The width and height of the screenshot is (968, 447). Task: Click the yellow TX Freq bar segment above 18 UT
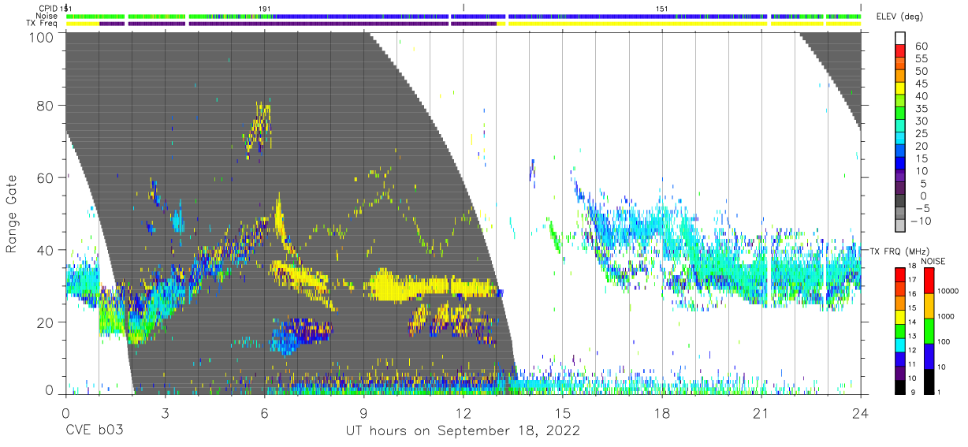[637, 24]
